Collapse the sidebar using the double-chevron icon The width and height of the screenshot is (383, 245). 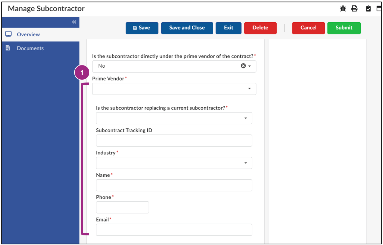coord(74,22)
